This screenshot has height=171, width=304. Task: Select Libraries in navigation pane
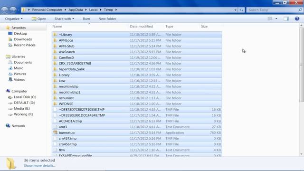pyautogui.click(x=18, y=57)
